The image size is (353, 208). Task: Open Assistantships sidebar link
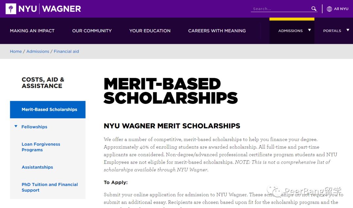point(37,167)
